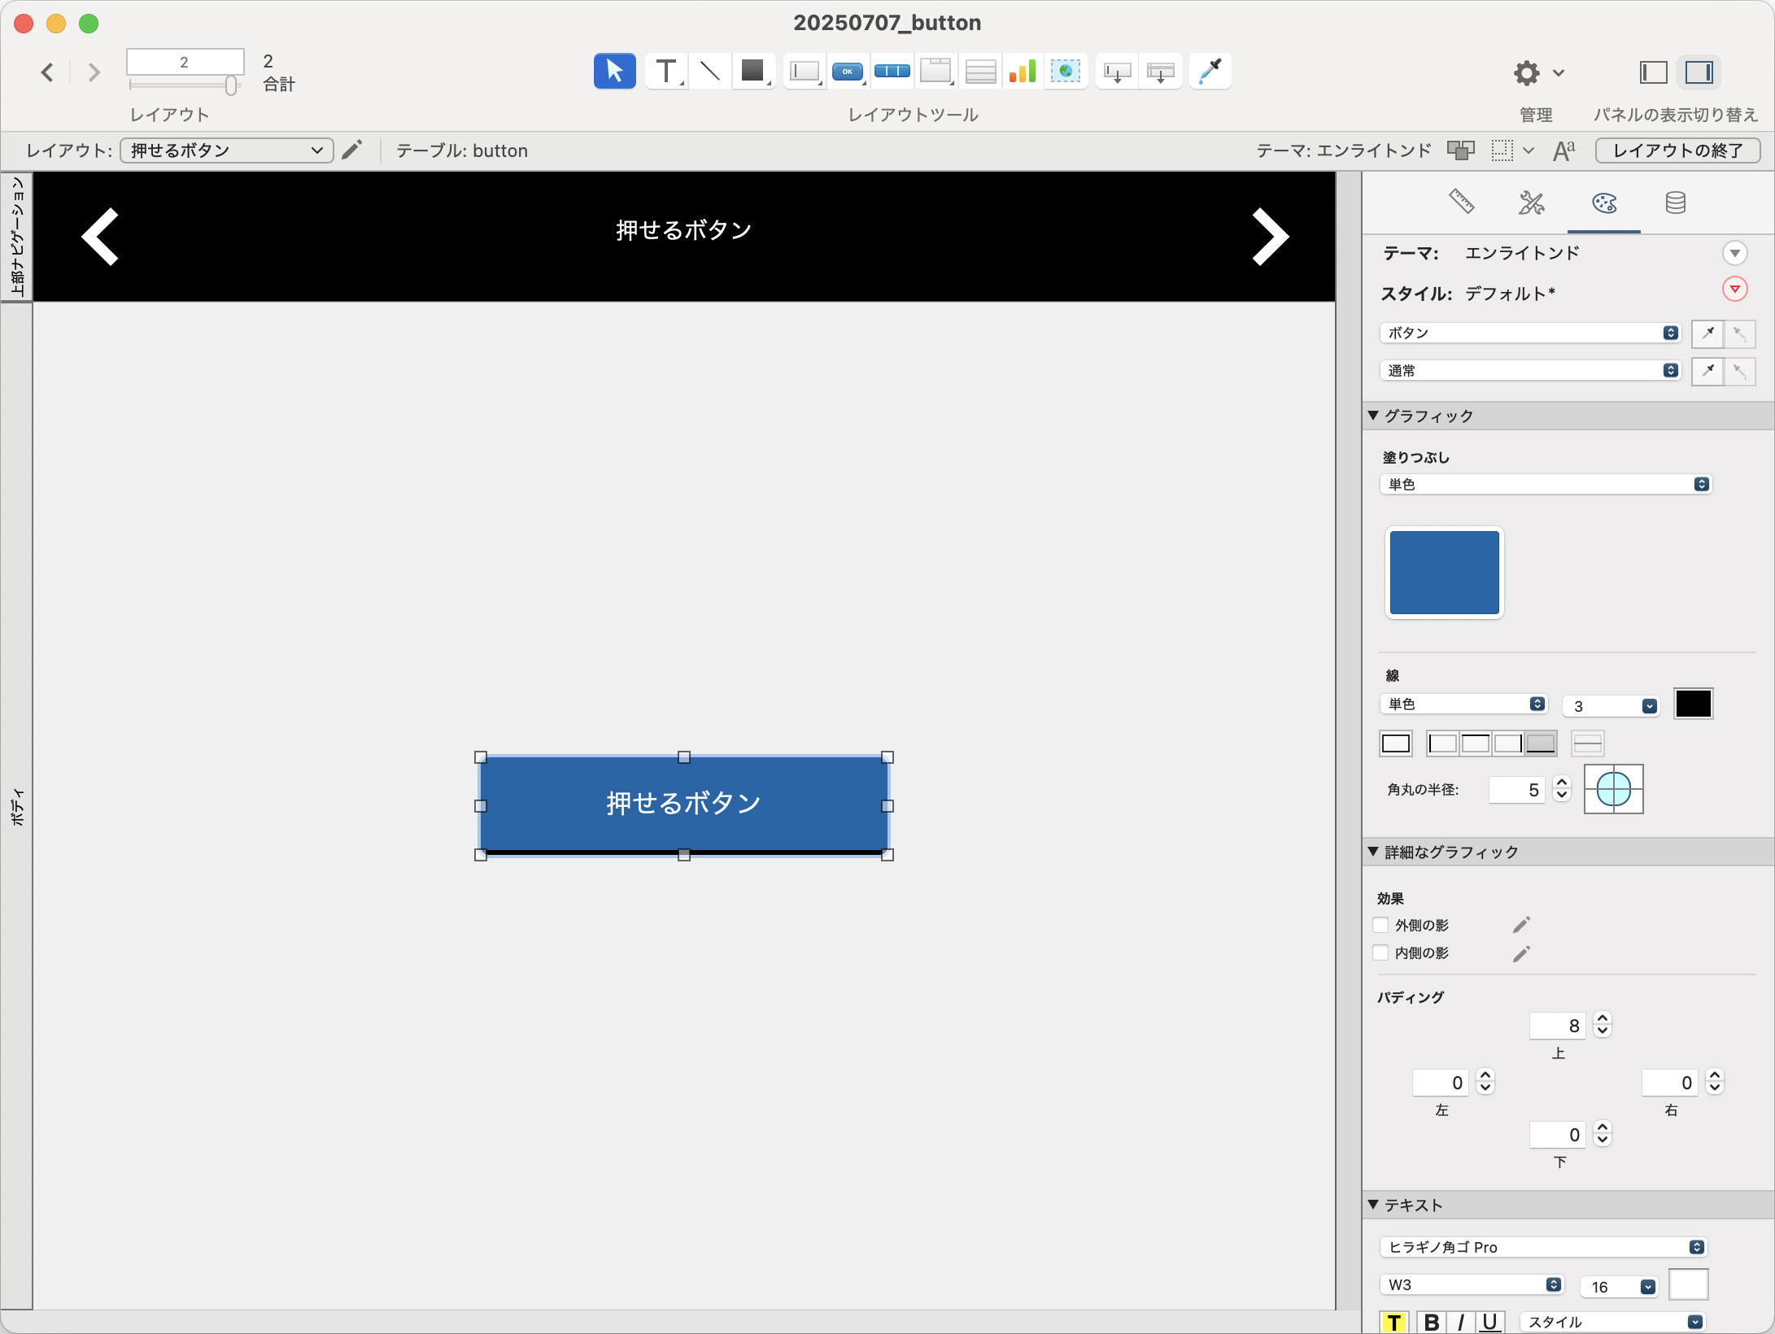This screenshot has width=1775, height=1334.
Task: Open the 押せるボタン layout dropdown
Action: tap(227, 150)
